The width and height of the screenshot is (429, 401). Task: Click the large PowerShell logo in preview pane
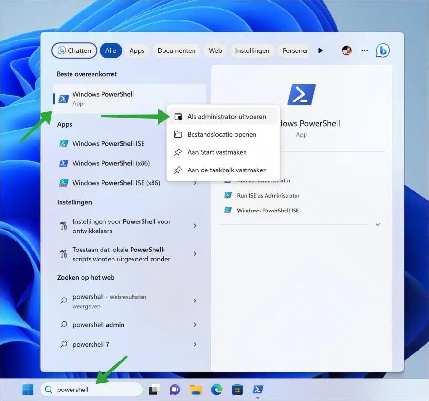[301, 95]
